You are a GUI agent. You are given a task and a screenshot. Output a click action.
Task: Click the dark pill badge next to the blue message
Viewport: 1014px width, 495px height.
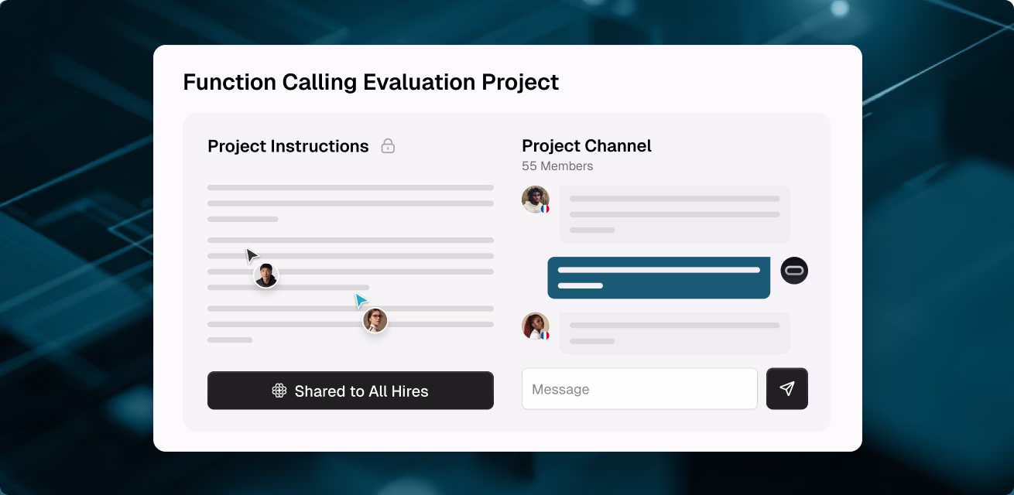pyautogui.click(x=793, y=270)
